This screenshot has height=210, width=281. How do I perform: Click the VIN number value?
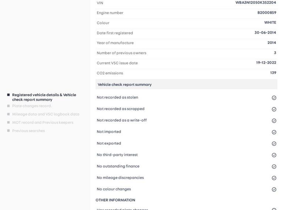255,3
